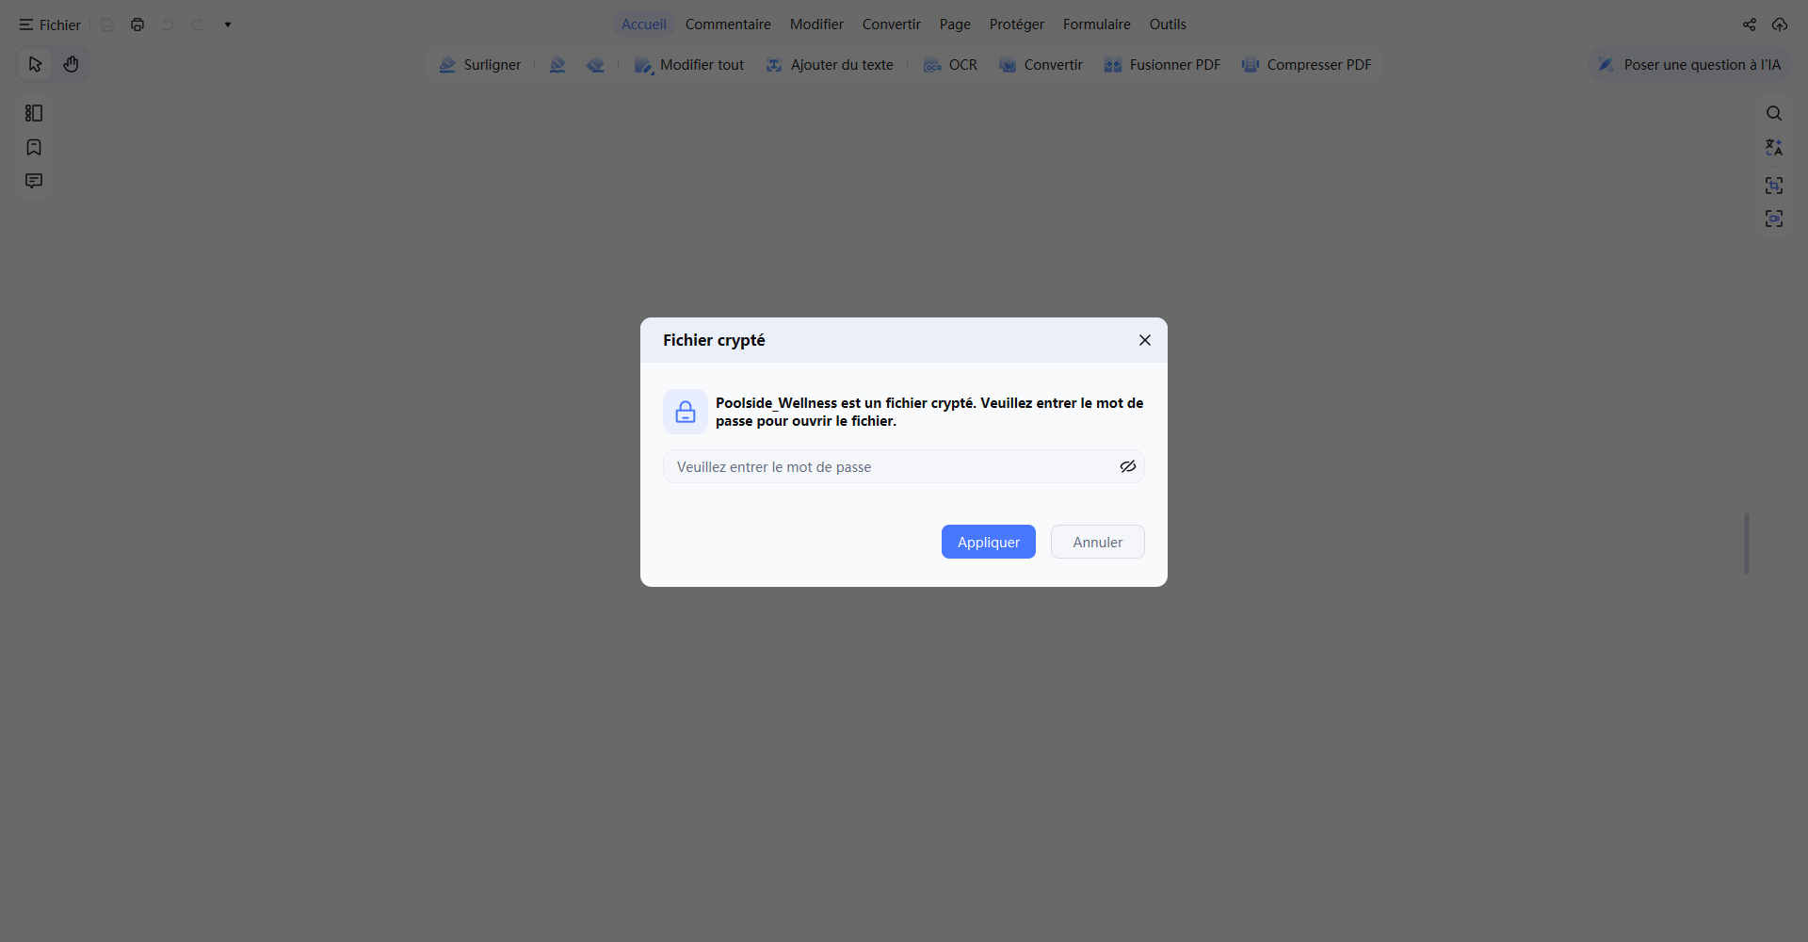This screenshot has height=942, width=1808.
Task: Click the cloud upload icon
Action: click(1780, 24)
